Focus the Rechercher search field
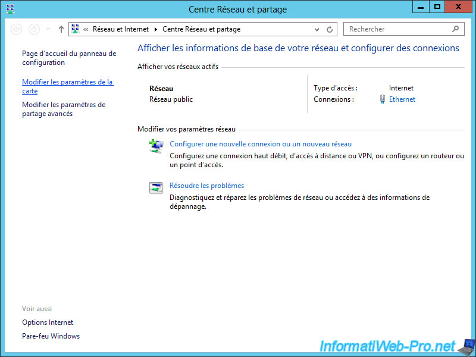Image resolution: width=476 pixels, height=357 pixels. click(x=404, y=29)
